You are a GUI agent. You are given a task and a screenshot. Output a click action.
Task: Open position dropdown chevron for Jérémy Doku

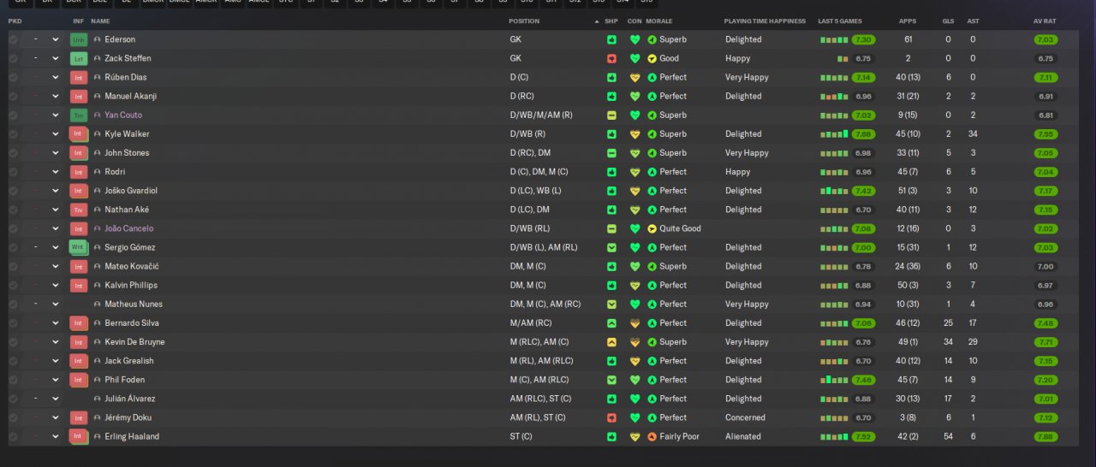[x=56, y=417]
